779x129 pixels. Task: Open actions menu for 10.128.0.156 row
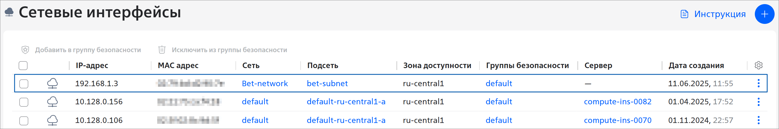tap(758, 102)
